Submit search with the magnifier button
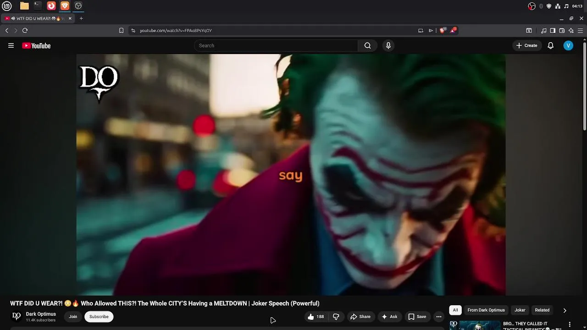This screenshot has height=330, width=587. pyautogui.click(x=367, y=45)
